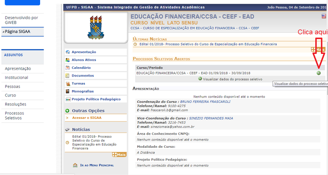The image size is (328, 175).
Task: Click the A Distância modality value
Action: (x=146, y=152)
